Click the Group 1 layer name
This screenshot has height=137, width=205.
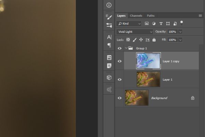tap(141, 49)
